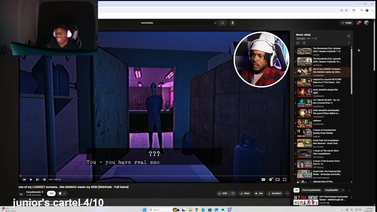The width and height of the screenshot is (377, 212).
Task: Toggle playlist shuffle
Action: click(x=304, y=43)
